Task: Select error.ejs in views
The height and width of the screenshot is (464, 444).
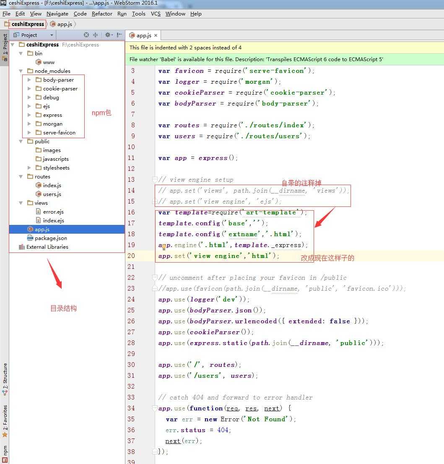Action: [x=50, y=212]
